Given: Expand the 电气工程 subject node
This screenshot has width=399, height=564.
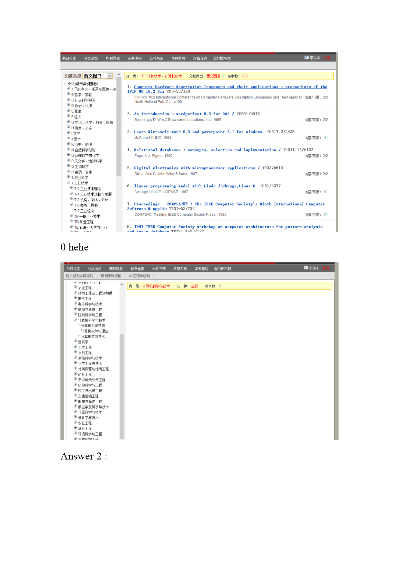Looking at the screenshot, I should point(75,298).
